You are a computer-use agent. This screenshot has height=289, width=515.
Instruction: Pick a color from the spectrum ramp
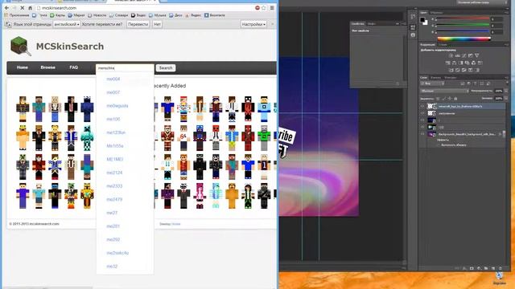click(464, 39)
